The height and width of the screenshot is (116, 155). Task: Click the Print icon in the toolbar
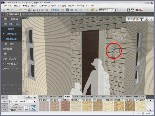pyautogui.click(x=30, y=10)
